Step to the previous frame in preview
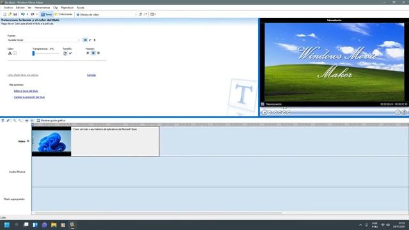 [x=280, y=112]
